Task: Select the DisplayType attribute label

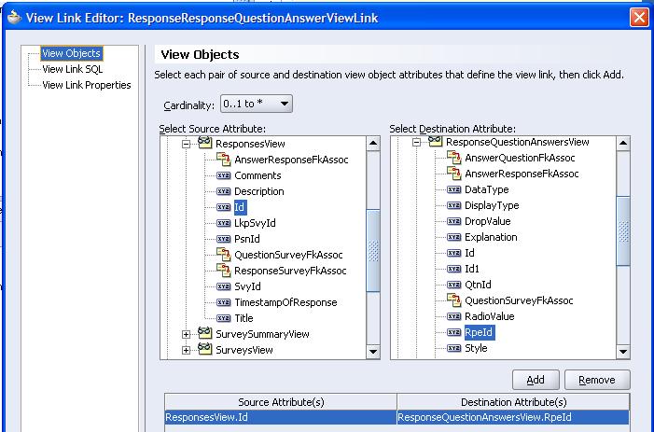Action: [x=492, y=205]
